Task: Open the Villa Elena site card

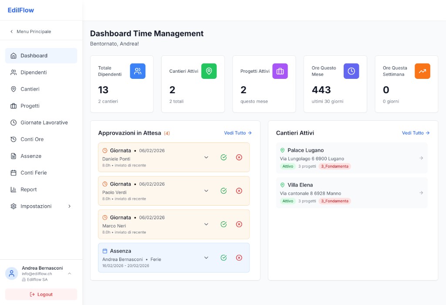Action: pyautogui.click(x=351, y=193)
